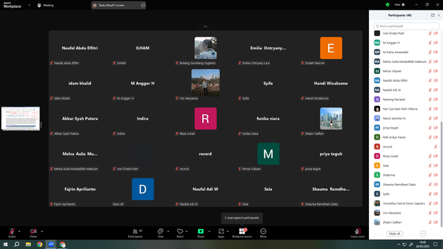
Task: Click Shauma Ramdhani Dako's SR avatar
Action: tap(377, 185)
